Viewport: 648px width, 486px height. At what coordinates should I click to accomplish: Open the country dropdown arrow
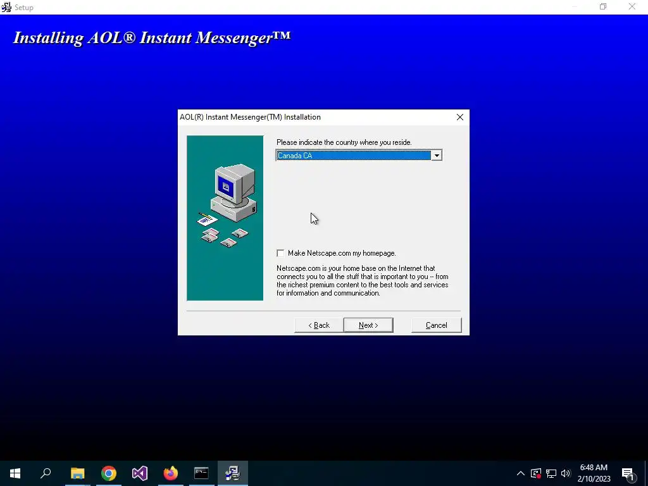pyautogui.click(x=437, y=156)
